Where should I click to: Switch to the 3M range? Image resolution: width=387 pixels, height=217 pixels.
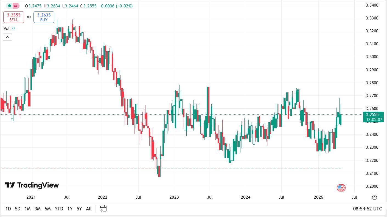[38, 209]
